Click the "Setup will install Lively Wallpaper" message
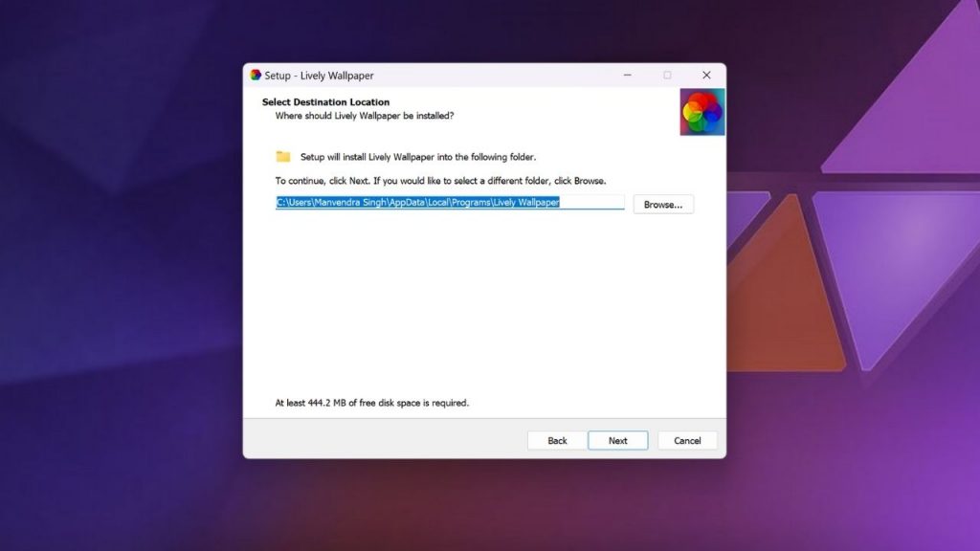The image size is (980, 551). point(418,157)
